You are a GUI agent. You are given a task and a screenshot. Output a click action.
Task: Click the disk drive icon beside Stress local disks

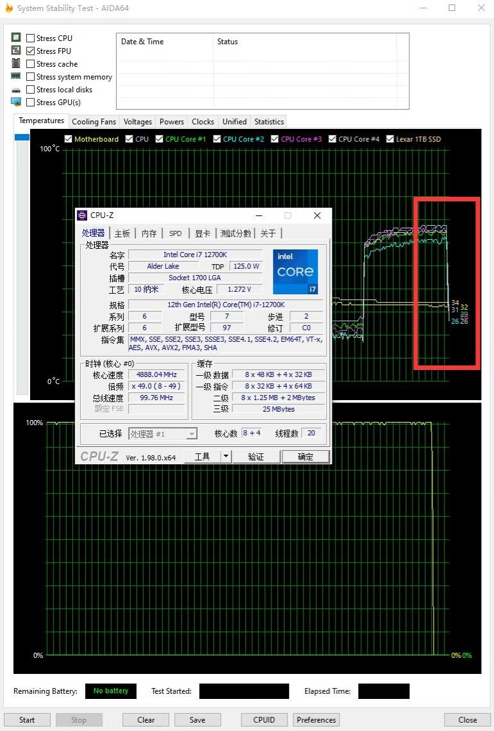16,90
